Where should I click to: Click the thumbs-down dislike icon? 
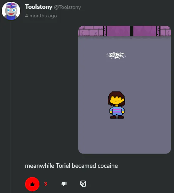(64, 184)
